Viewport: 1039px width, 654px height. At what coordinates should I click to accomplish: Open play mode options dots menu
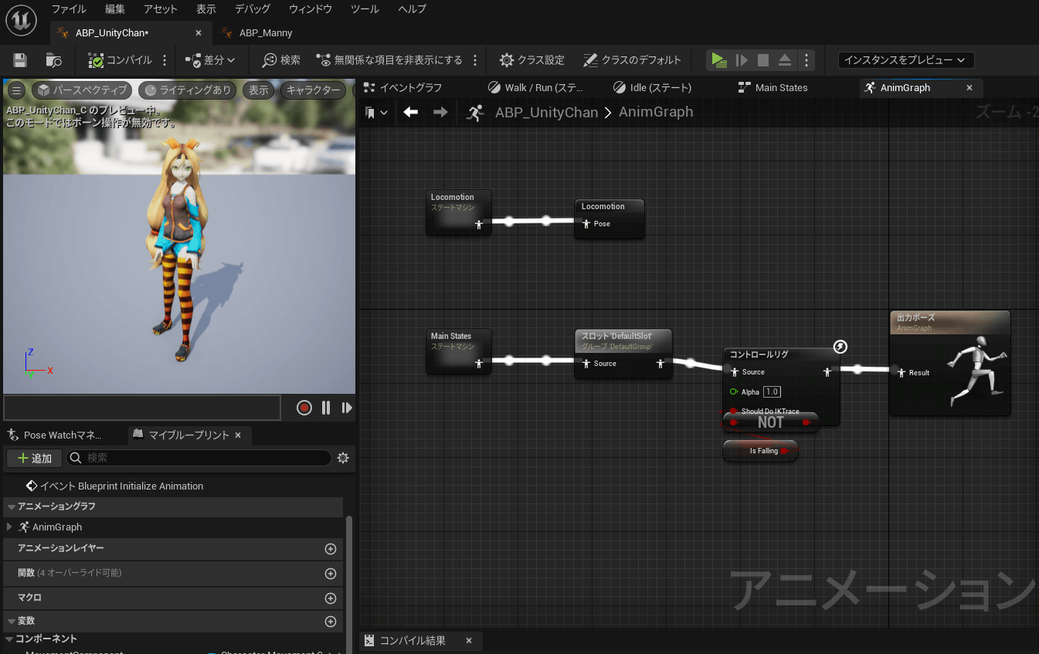(x=806, y=60)
